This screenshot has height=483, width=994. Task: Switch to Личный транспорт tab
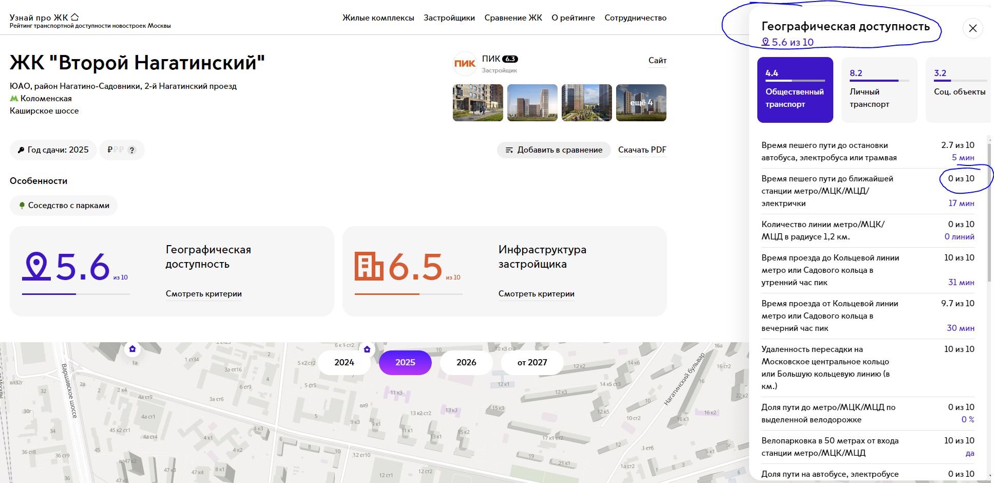click(x=879, y=90)
